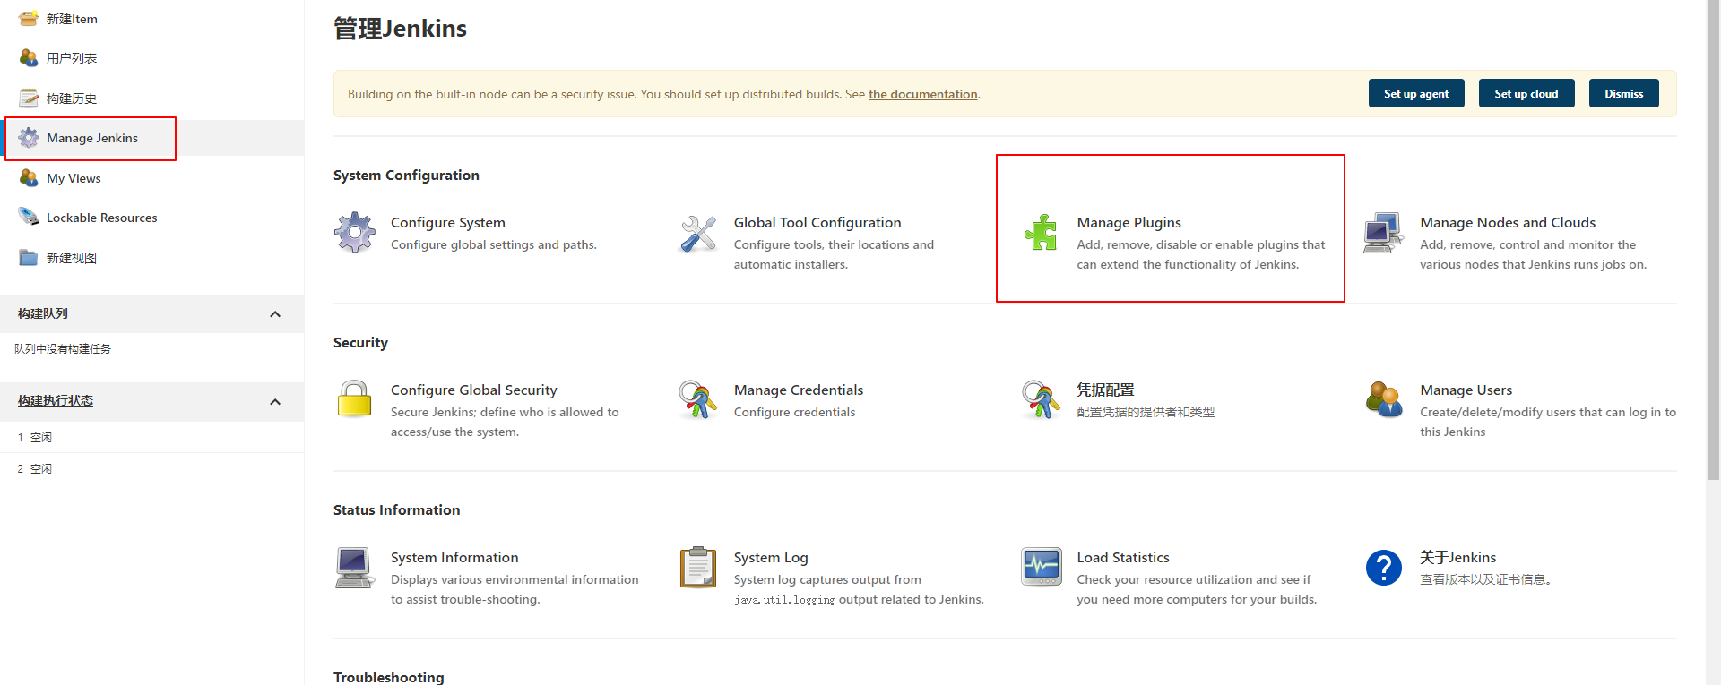Click the 新建视图 folder icon
This screenshot has height=685, width=1721.
point(29,258)
